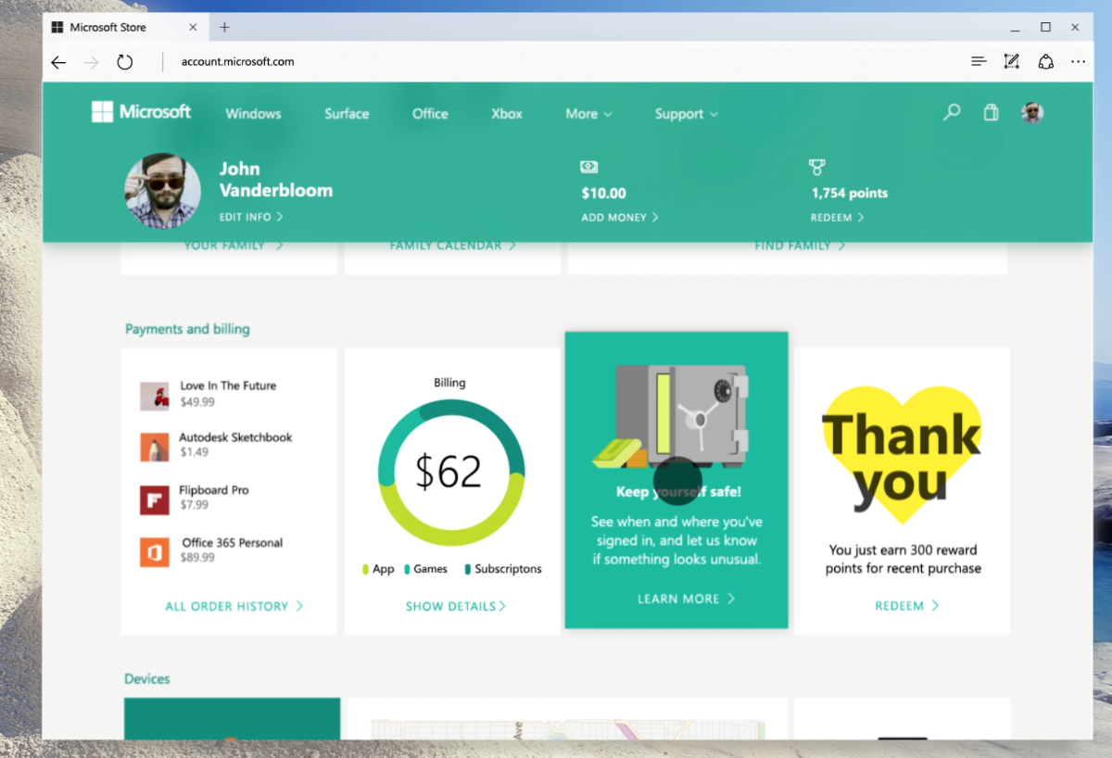Select the Microsoft Store browser tab
Viewport: 1112px width, 758px height.
click(124, 28)
